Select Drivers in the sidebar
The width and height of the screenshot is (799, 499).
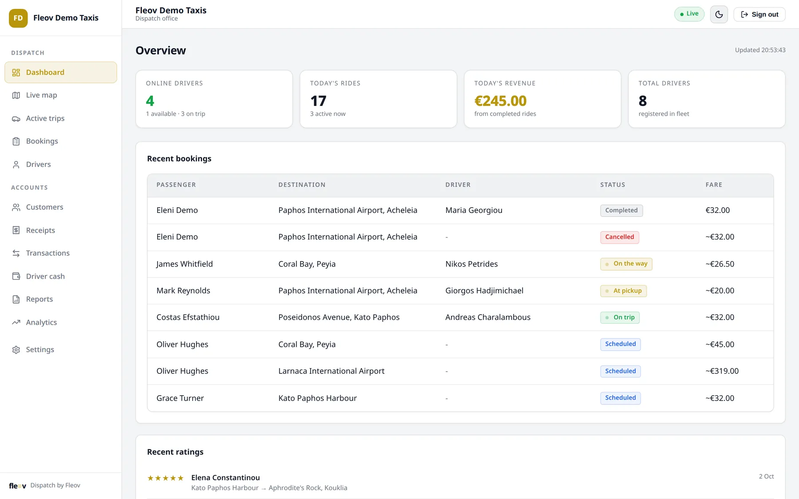(x=61, y=165)
